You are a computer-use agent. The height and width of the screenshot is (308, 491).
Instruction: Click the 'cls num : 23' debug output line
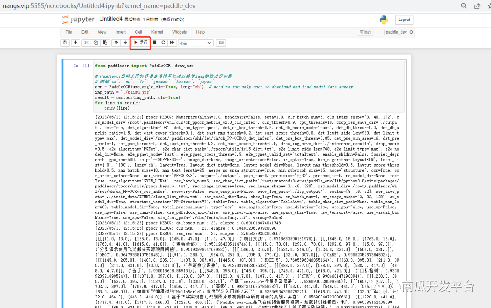pos(185,228)
